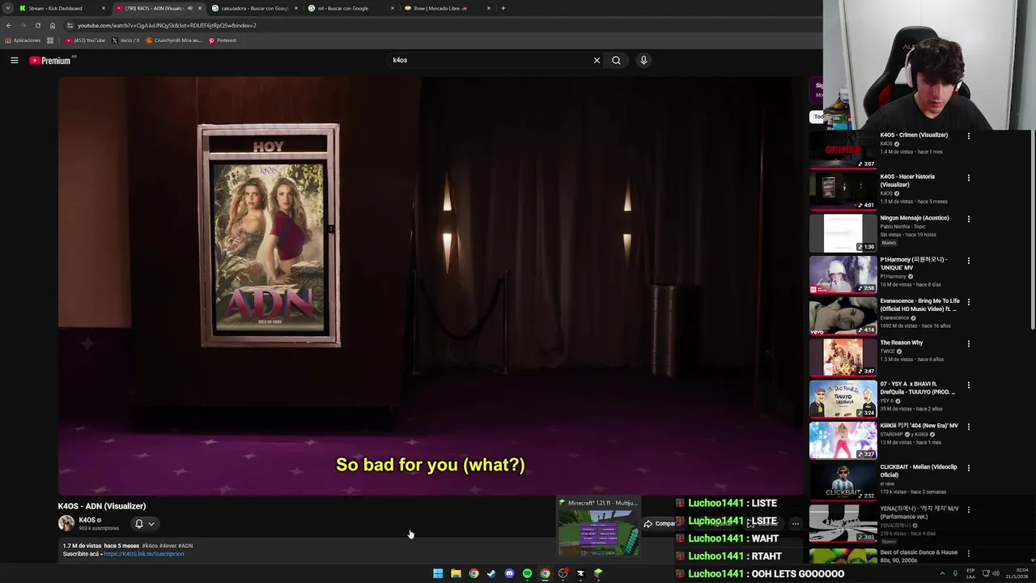
Task: Open K4OS channel name link
Action: point(87,520)
